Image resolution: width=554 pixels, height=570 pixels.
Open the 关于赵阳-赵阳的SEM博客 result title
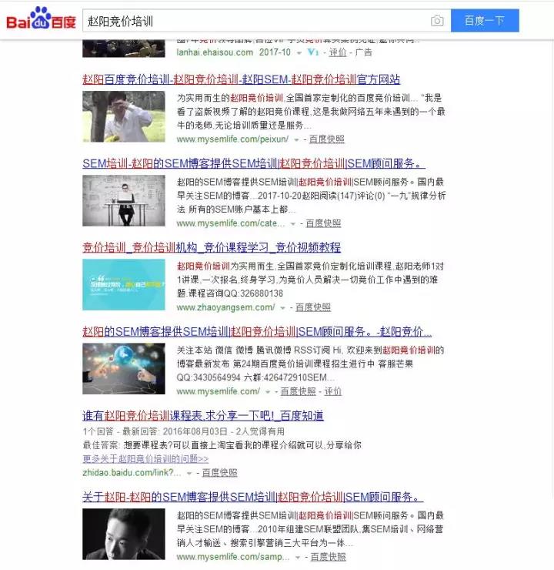[252, 497]
